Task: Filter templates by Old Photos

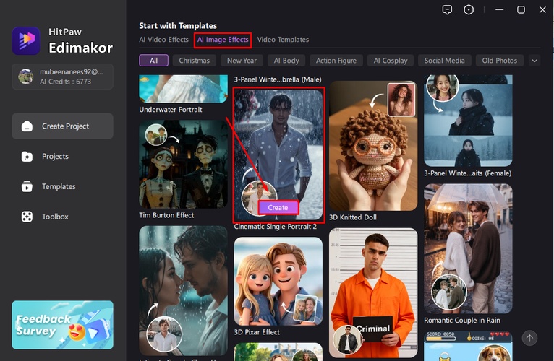Action: tap(500, 61)
